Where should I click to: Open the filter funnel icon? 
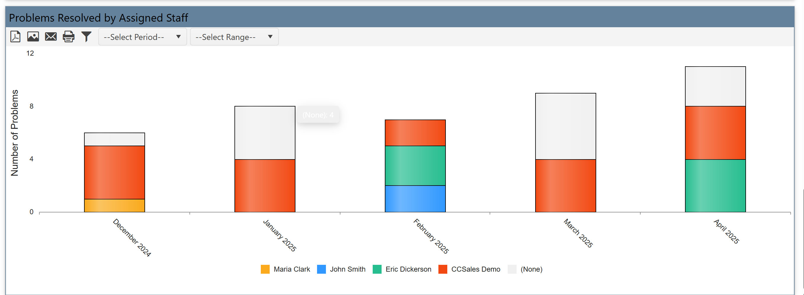coord(86,37)
